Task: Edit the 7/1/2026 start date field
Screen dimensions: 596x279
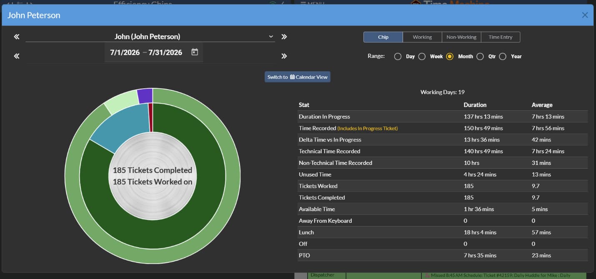Action: [125, 52]
